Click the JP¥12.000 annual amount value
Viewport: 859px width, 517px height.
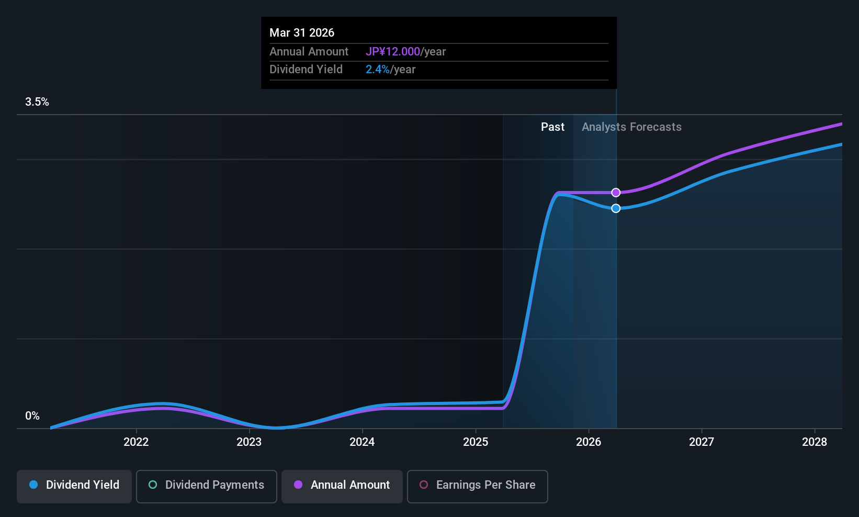coord(393,51)
